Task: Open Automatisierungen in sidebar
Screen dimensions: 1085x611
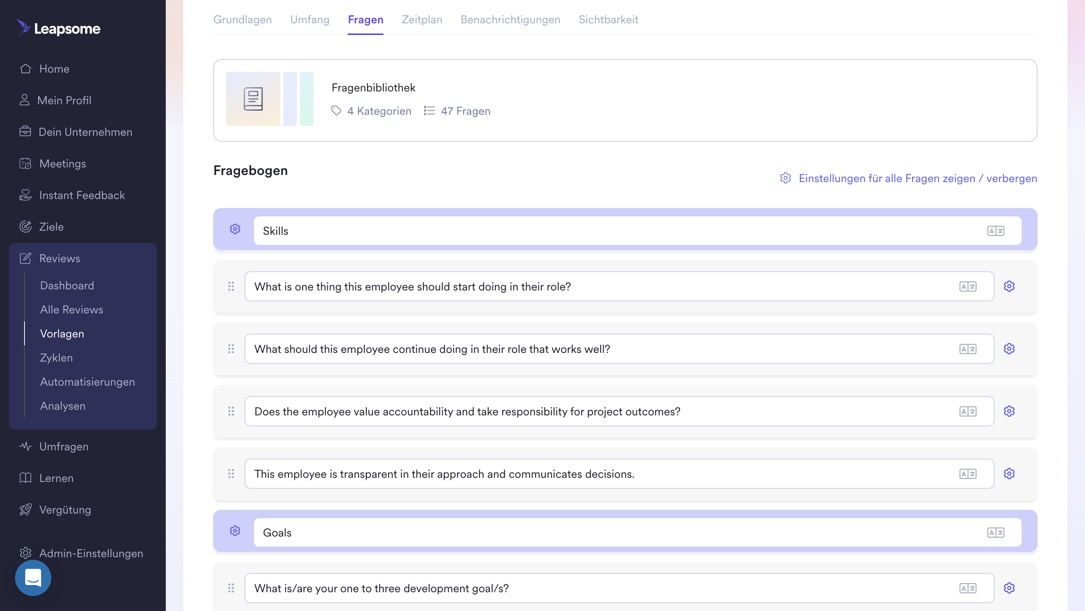Action: [87, 382]
